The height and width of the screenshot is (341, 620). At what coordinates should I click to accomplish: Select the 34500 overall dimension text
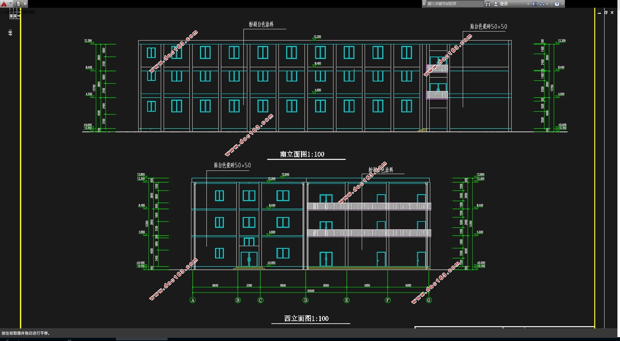coord(311,291)
